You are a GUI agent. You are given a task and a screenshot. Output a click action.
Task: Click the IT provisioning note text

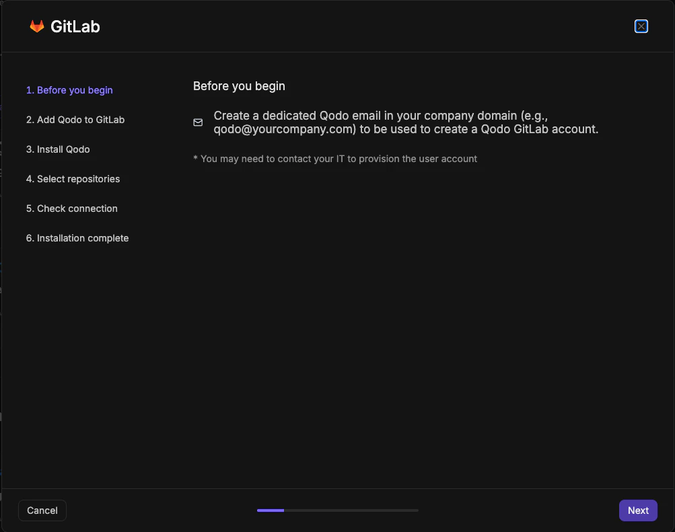(x=335, y=159)
